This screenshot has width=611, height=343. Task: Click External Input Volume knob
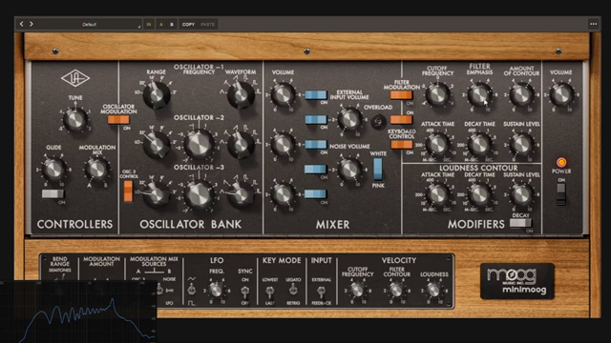(349, 119)
